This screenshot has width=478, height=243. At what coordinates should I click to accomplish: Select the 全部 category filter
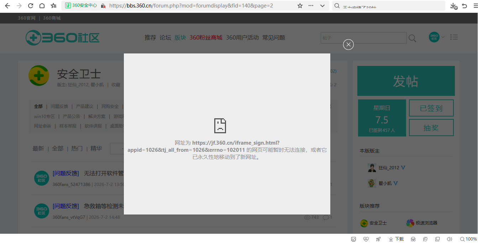coord(38,106)
